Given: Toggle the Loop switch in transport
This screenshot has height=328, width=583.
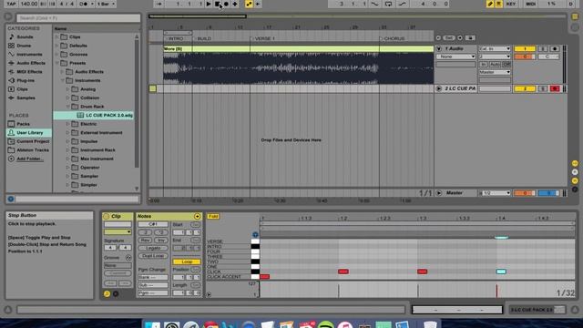Looking at the screenshot, I should pyautogui.click(x=388, y=4).
